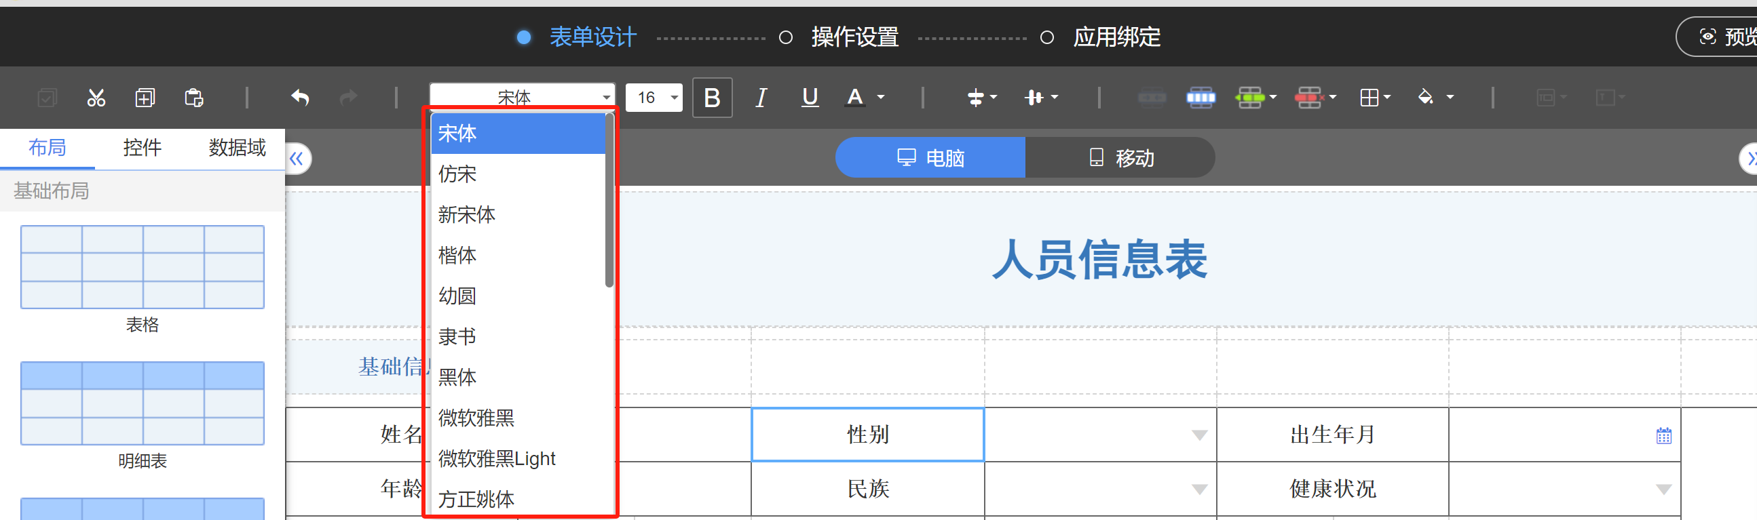Select 微软雅黑 in the font list
Viewport: 1757px width, 520px height.
[518, 418]
